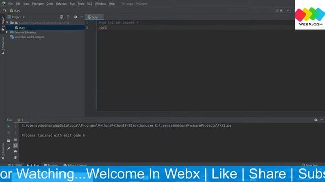Open the File menu
Viewport: 325px width, 182px height.
10,4
